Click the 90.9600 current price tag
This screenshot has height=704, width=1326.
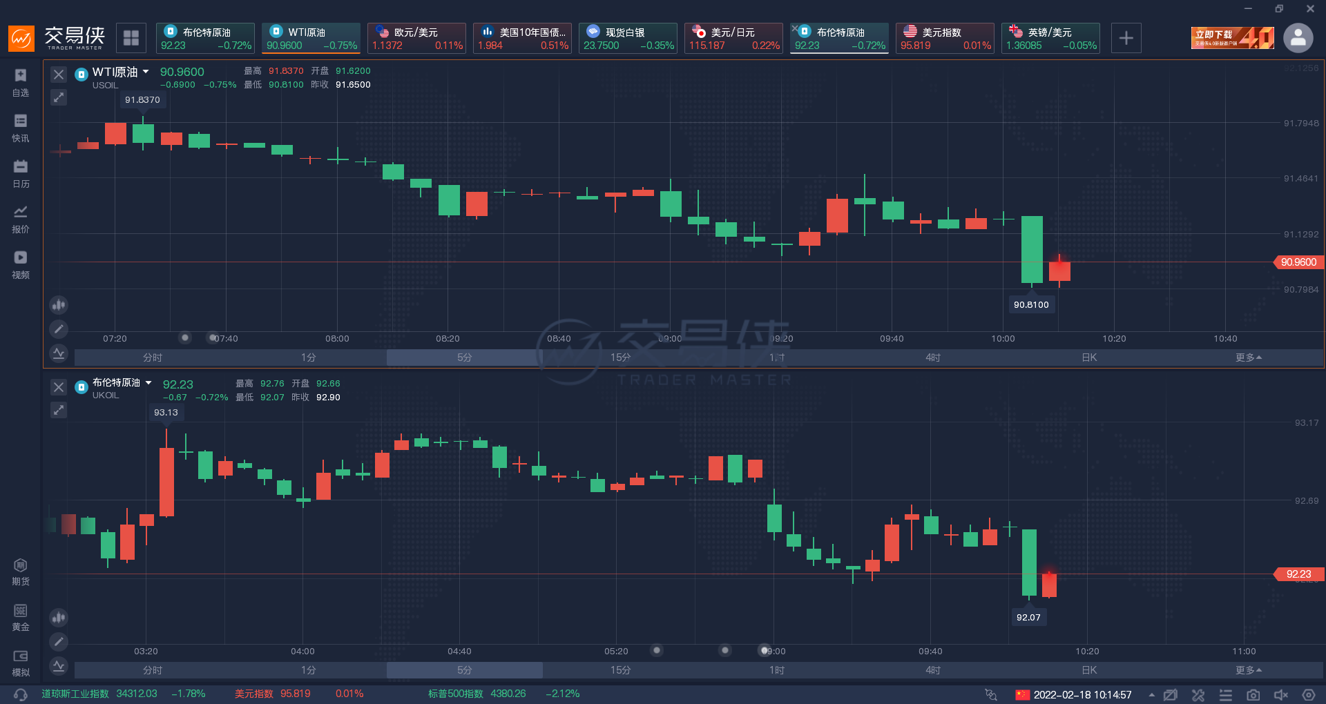1298,262
